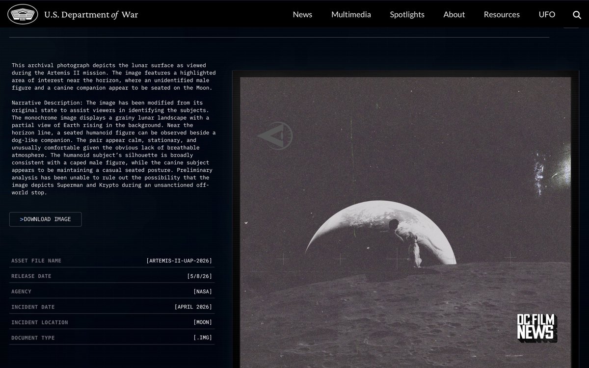Open the About menu item
The width and height of the screenshot is (589, 368).
click(x=454, y=14)
